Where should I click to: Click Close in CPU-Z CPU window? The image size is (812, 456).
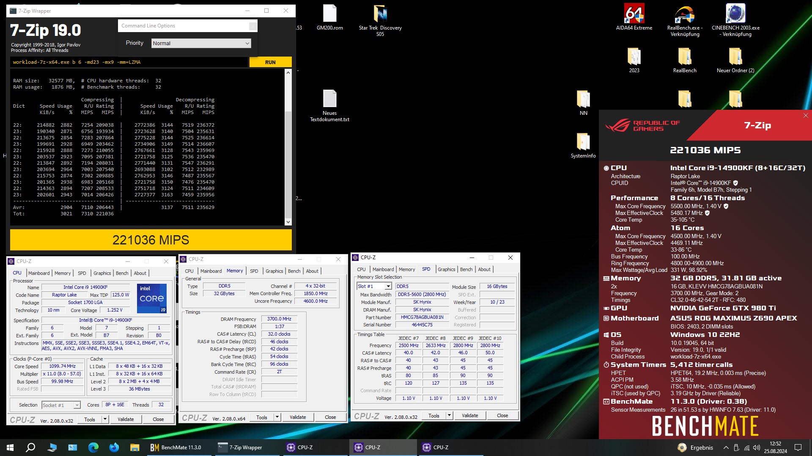tap(158, 419)
